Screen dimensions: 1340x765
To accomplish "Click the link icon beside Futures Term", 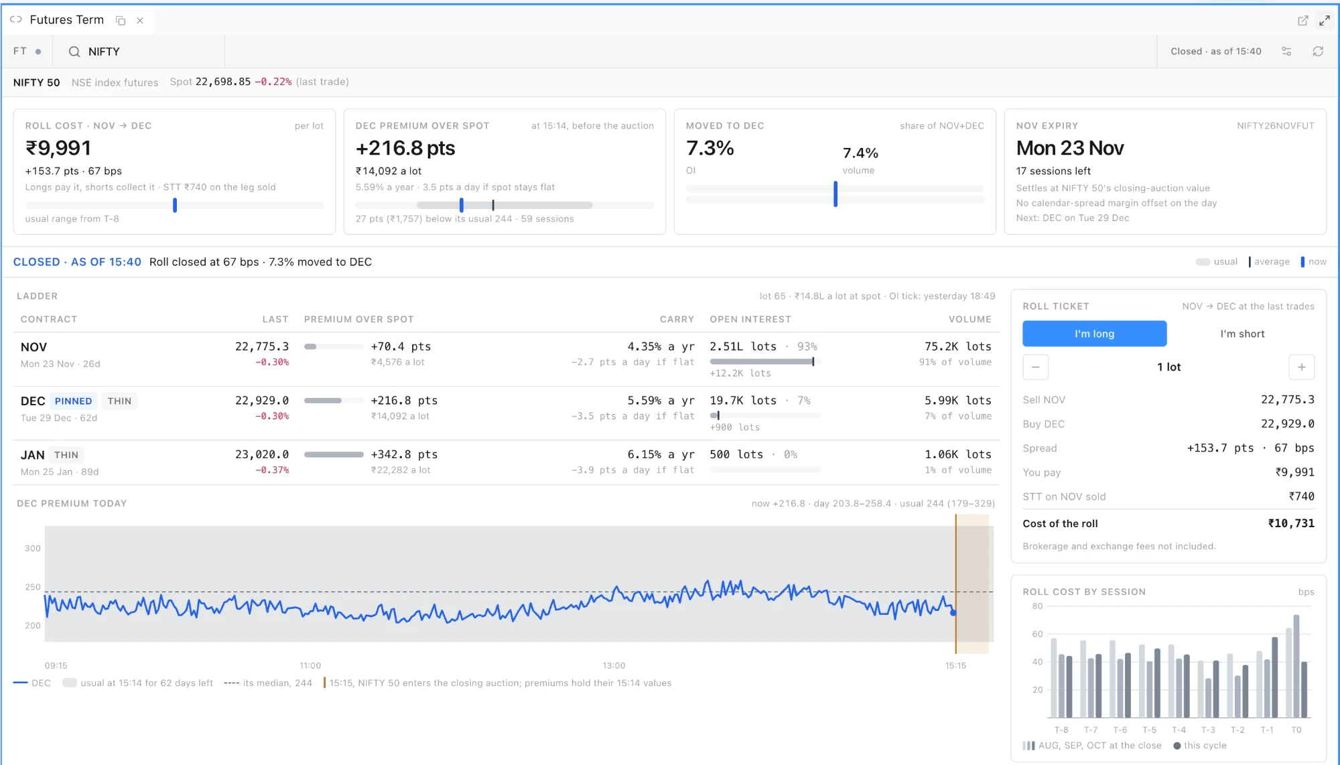I will 15,19.
